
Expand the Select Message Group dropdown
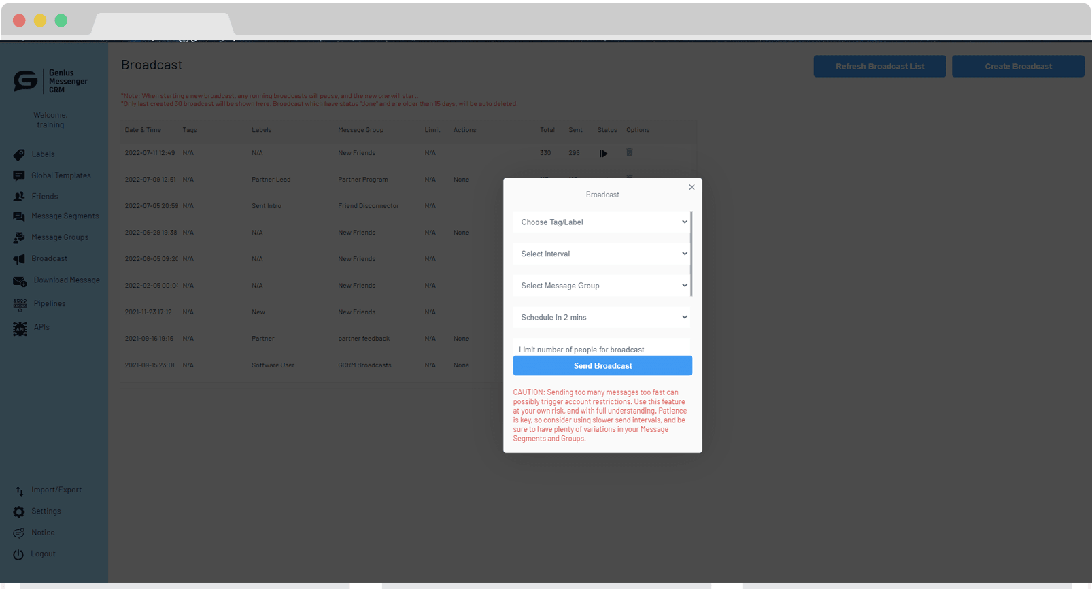coord(602,286)
